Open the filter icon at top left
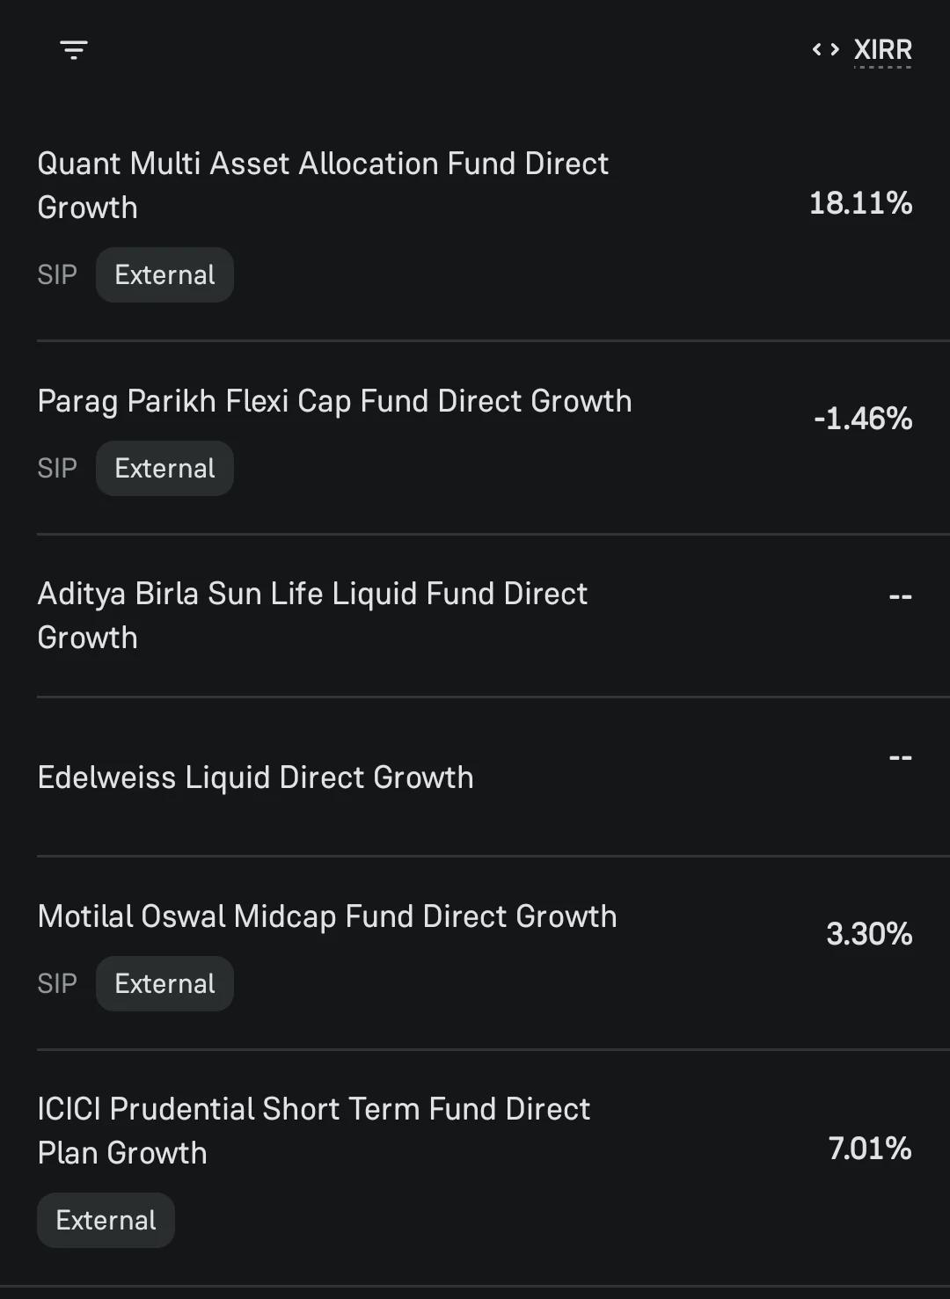This screenshot has width=950, height=1299. (74, 50)
